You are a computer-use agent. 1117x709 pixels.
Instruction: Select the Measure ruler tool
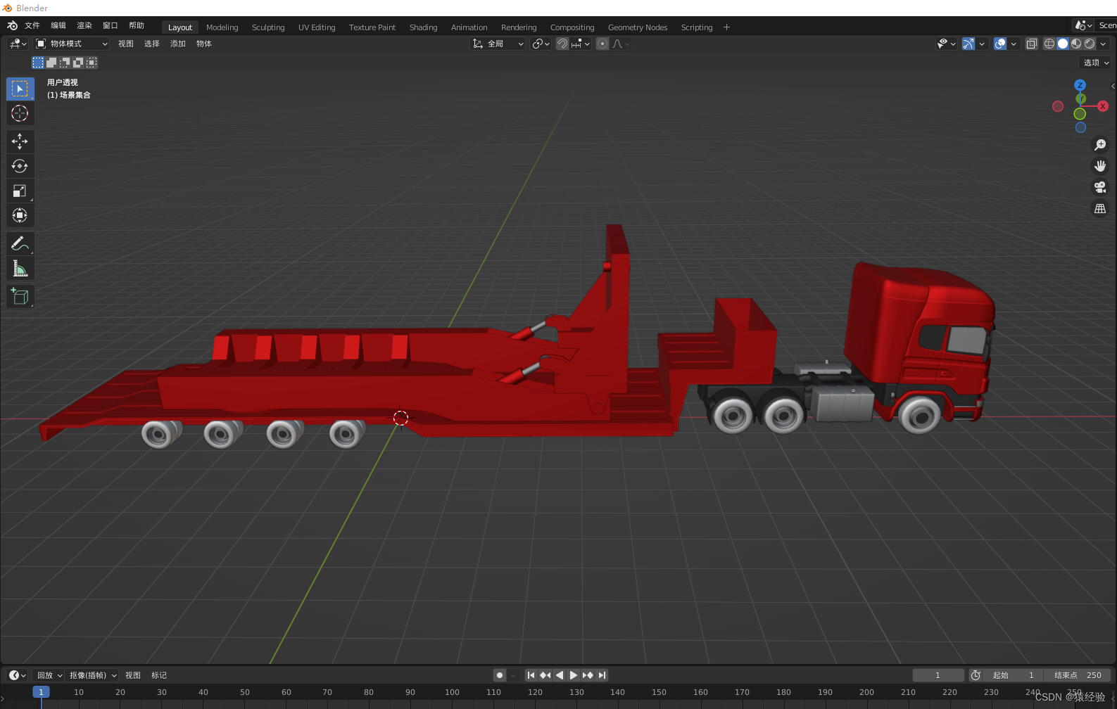coord(20,268)
